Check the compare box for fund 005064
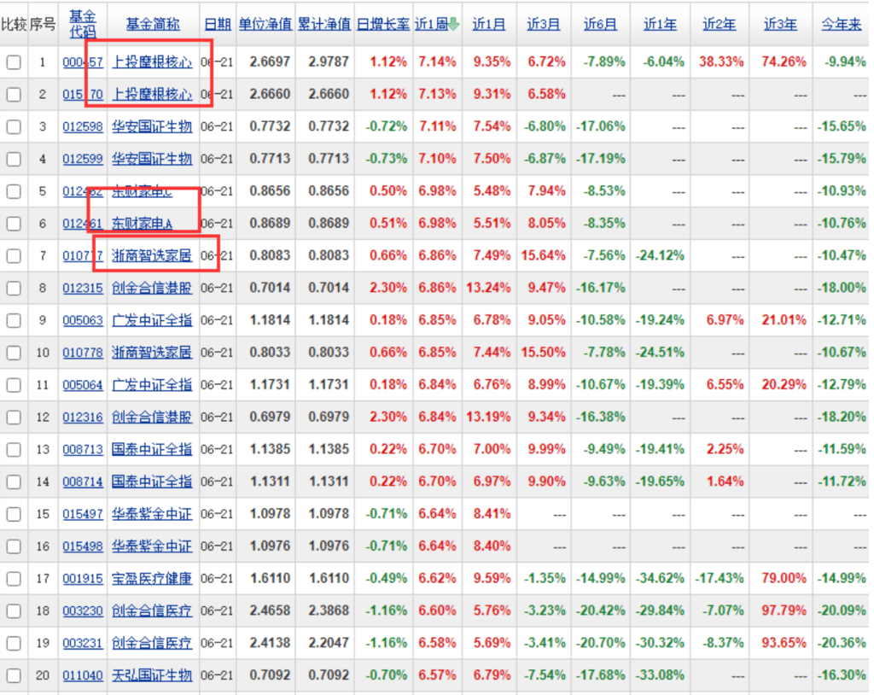Screen dimensions: 874x695 [14, 385]
